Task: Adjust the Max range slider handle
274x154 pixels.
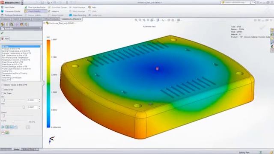Action: click(24, 107)
